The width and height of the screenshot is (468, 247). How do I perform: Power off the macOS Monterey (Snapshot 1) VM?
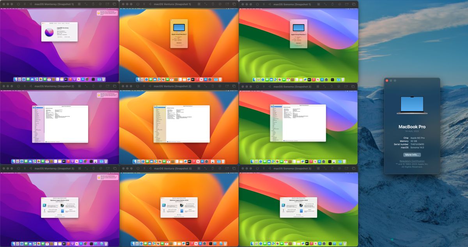(x=18, y=4)
